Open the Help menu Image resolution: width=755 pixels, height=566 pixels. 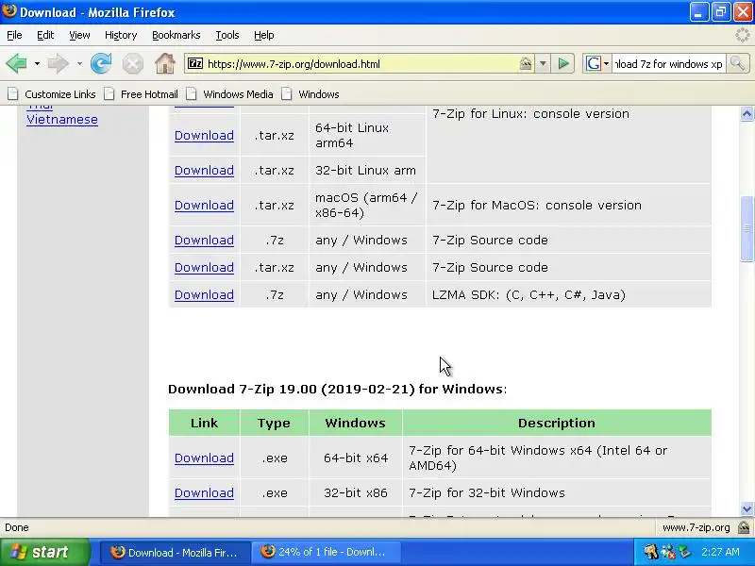[264, 35]
